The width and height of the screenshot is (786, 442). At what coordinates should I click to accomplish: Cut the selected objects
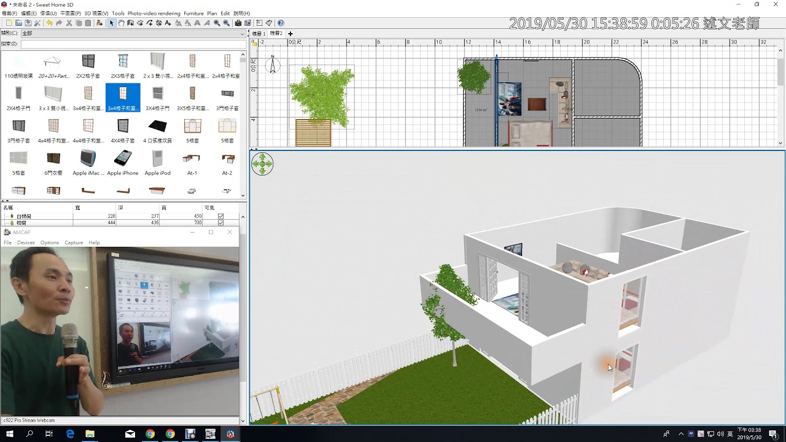69,23
